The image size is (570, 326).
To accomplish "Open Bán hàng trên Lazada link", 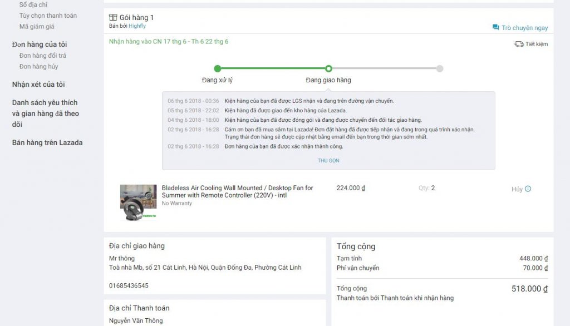I will tap(47, 142).
